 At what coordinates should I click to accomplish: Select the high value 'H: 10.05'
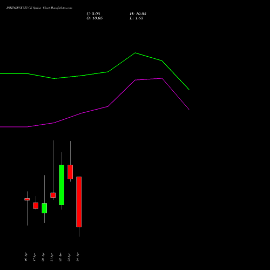pyautogui.click(x=138, y=14)
